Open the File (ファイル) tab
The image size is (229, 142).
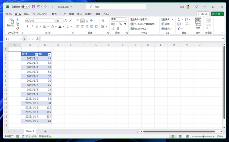click(x=8, y=14)
